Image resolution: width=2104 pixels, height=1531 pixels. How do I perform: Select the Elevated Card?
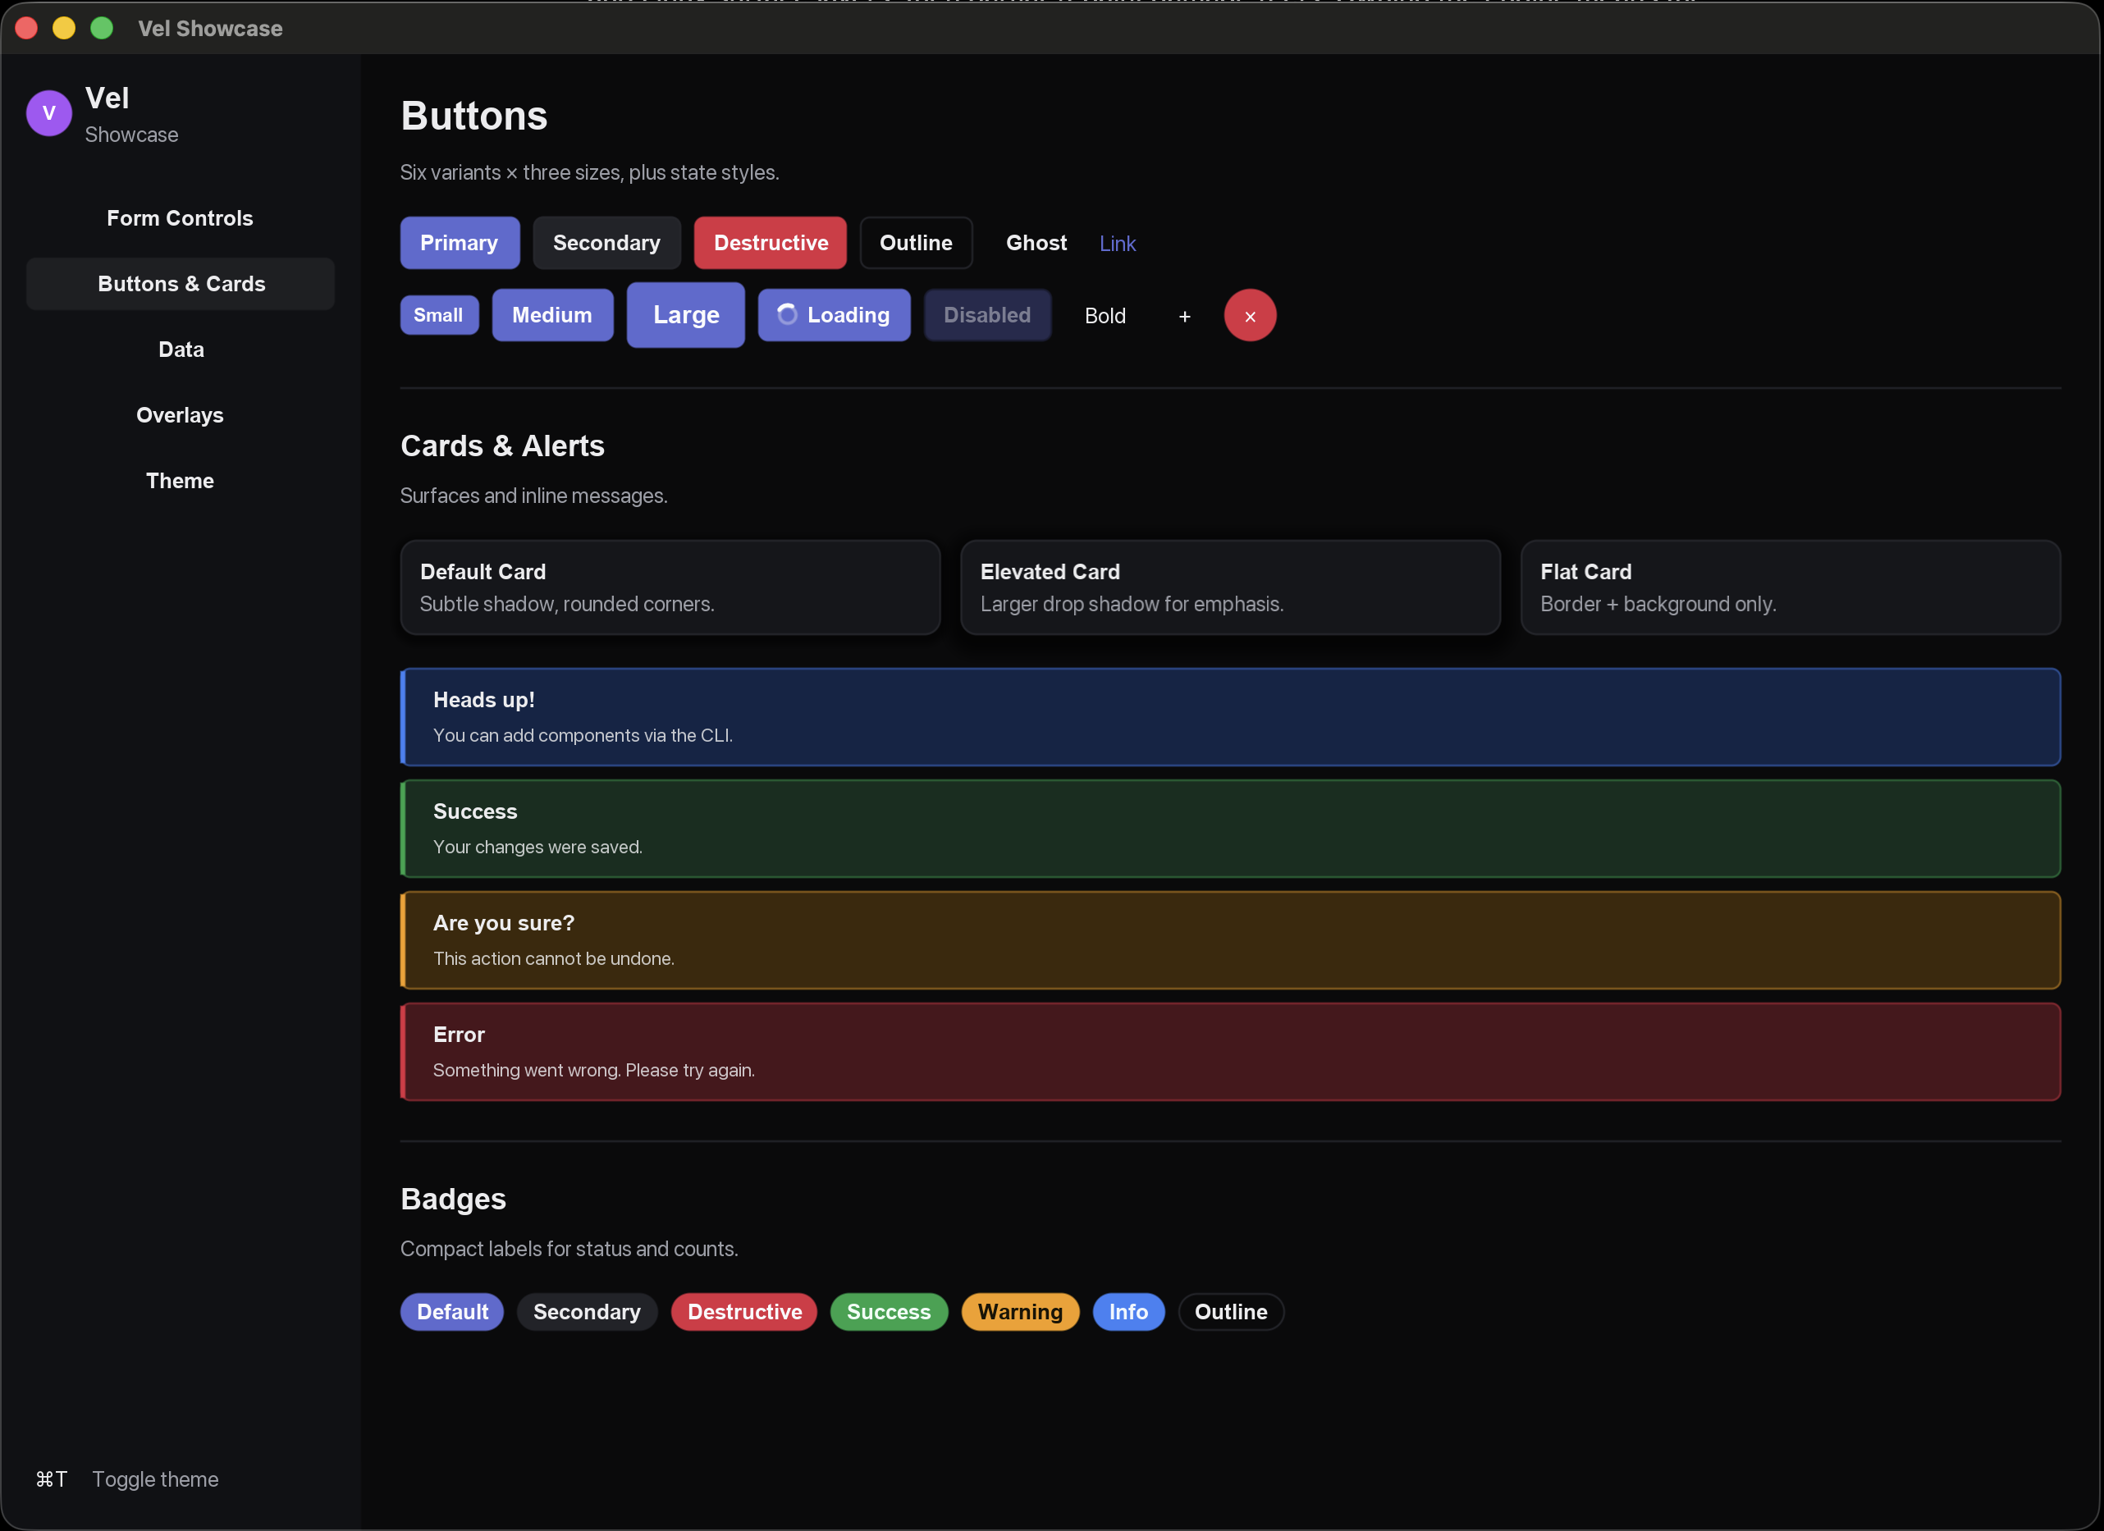click(x=1230, y=588)
